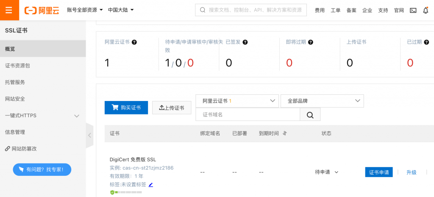434x197 pixels.
Task: Click 绑定域名 column header
Action: coord(210,134)
